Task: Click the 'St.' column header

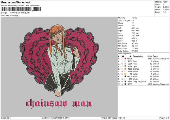Action: pos(131,56)
